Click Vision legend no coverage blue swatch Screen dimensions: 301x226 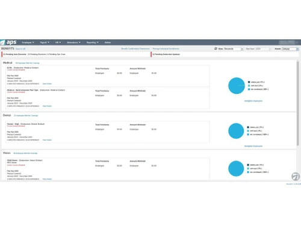(x=248, y=172)
